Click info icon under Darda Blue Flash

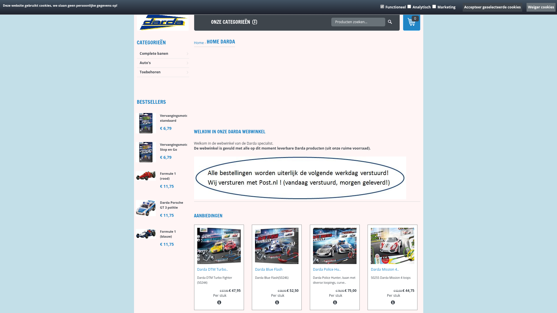click(277, 302)
